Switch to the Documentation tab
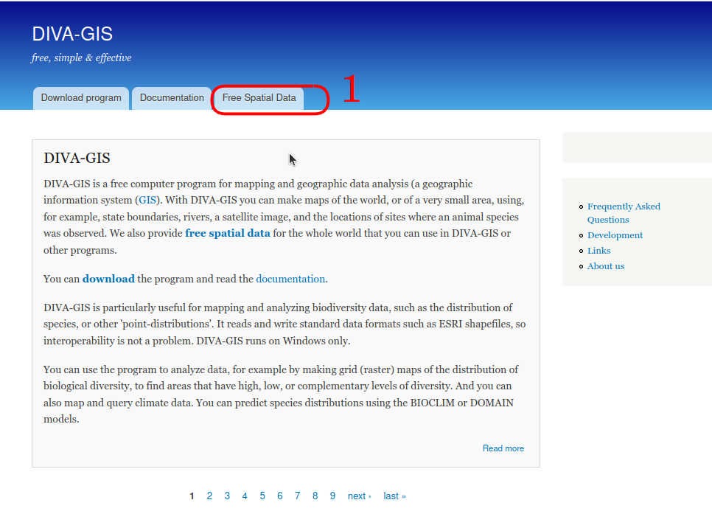Screen dimensions: 712x514 [172, 98]
